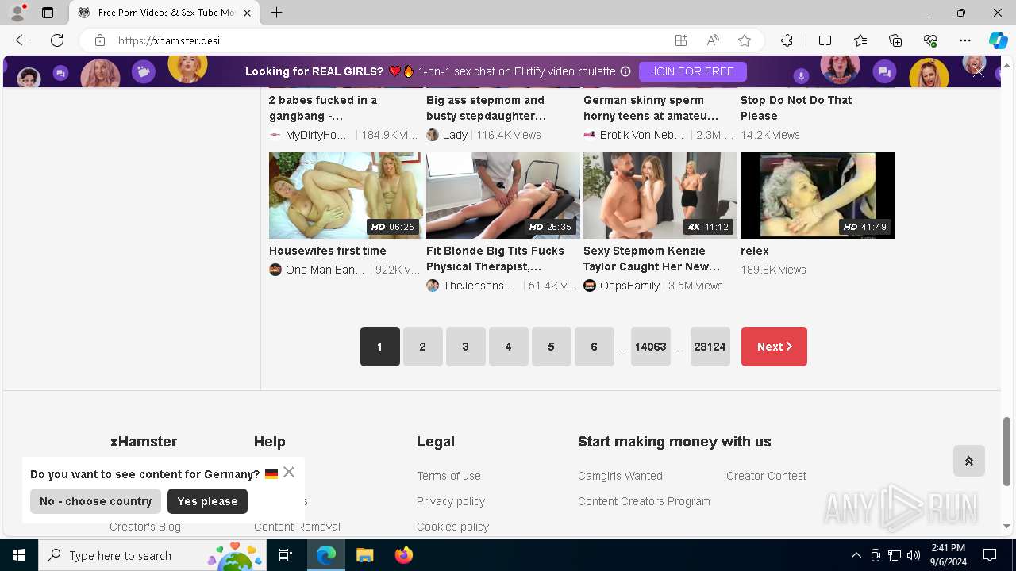Image resolution: width=1016 pixels, height=571 pixels.
Task: Go back to the previous page
Action: (x=22, y=40)
